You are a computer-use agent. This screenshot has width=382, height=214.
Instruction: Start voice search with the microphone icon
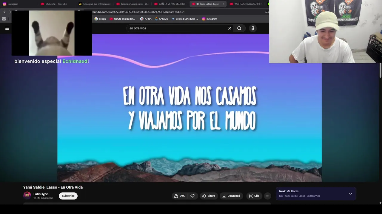click(253, 28)
